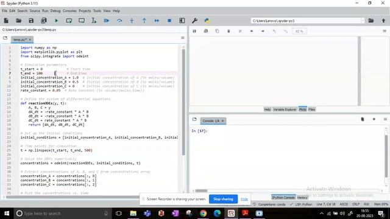Open the Edit menu
Viewport: 390px width, 219px height.
(12, 11)
